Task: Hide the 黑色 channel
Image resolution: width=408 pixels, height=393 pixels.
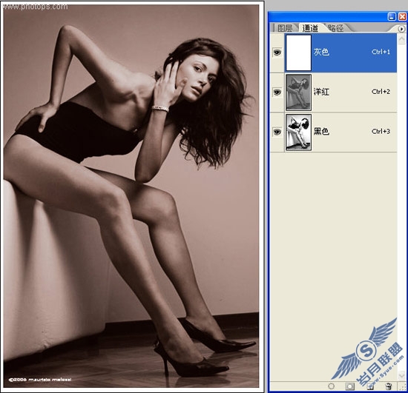Action: [x=277, y=132]
